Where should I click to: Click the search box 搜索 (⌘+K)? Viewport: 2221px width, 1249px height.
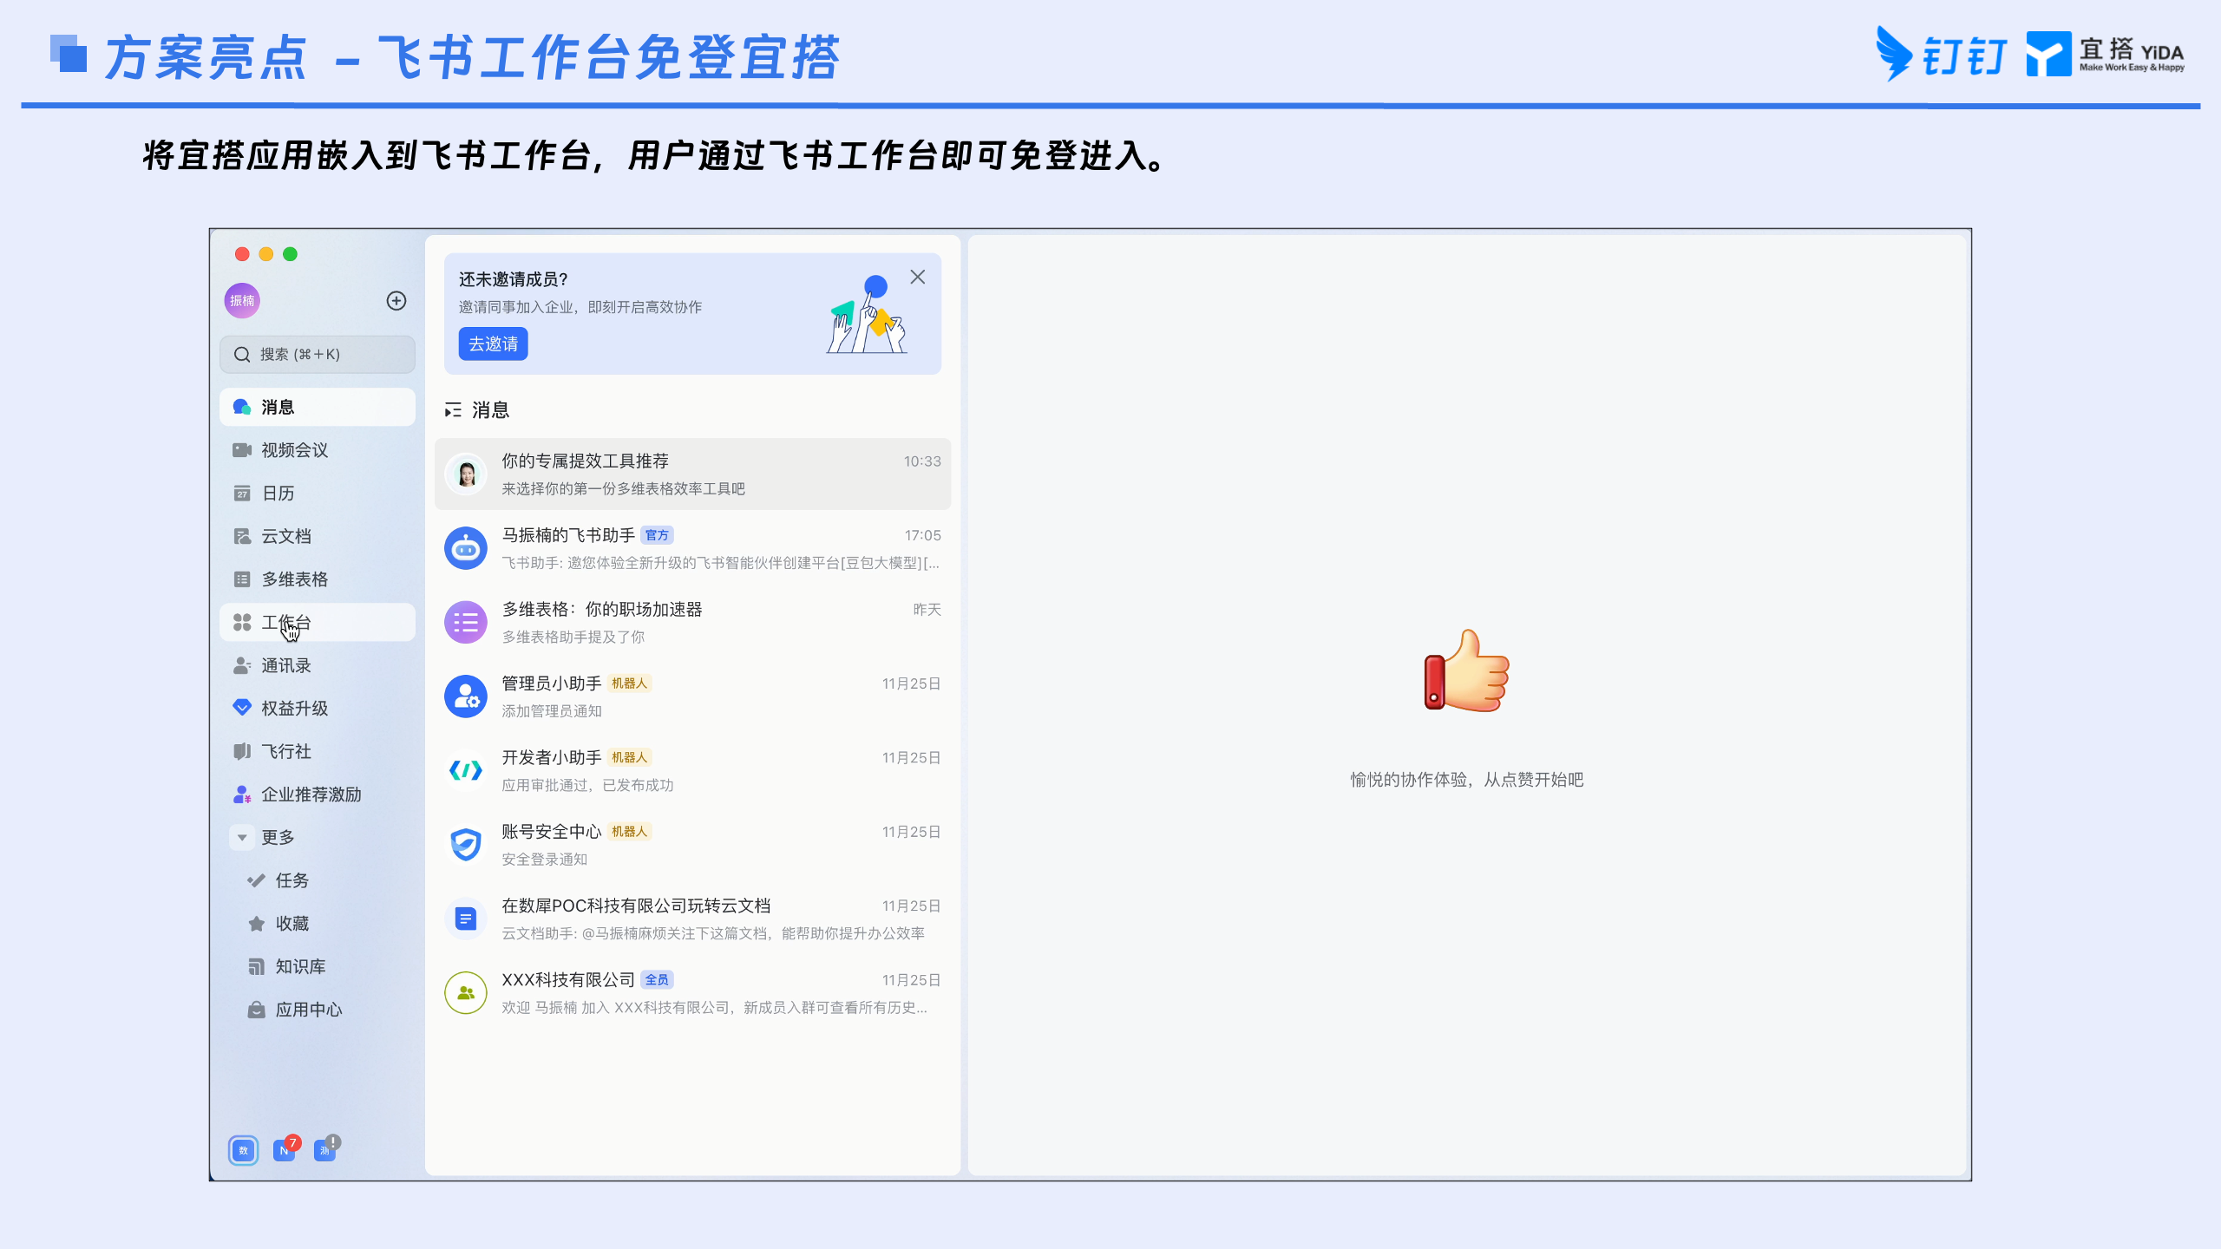point(318,354)
